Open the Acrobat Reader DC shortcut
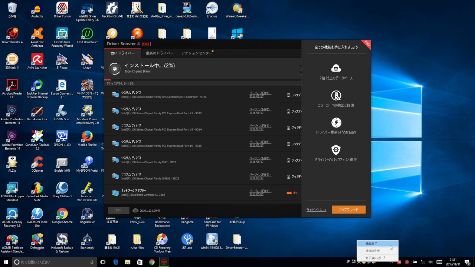This screenshot has width=475, height=267. pos(12,89)
